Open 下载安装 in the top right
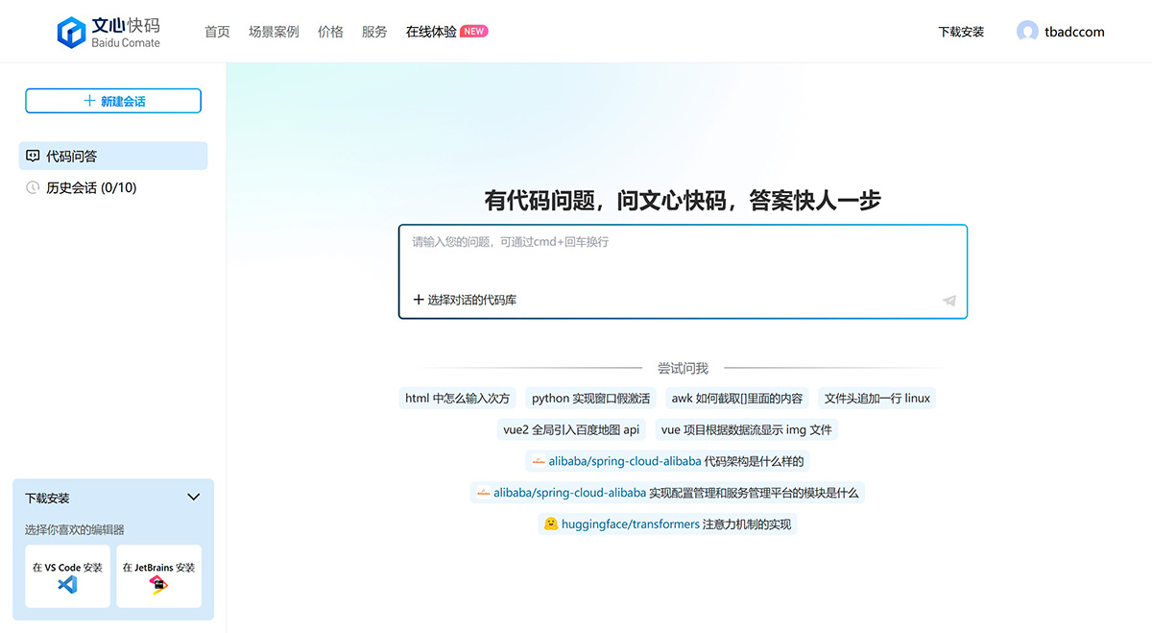The width and height of the screenshot is (1152, 633). click(961, 31)
